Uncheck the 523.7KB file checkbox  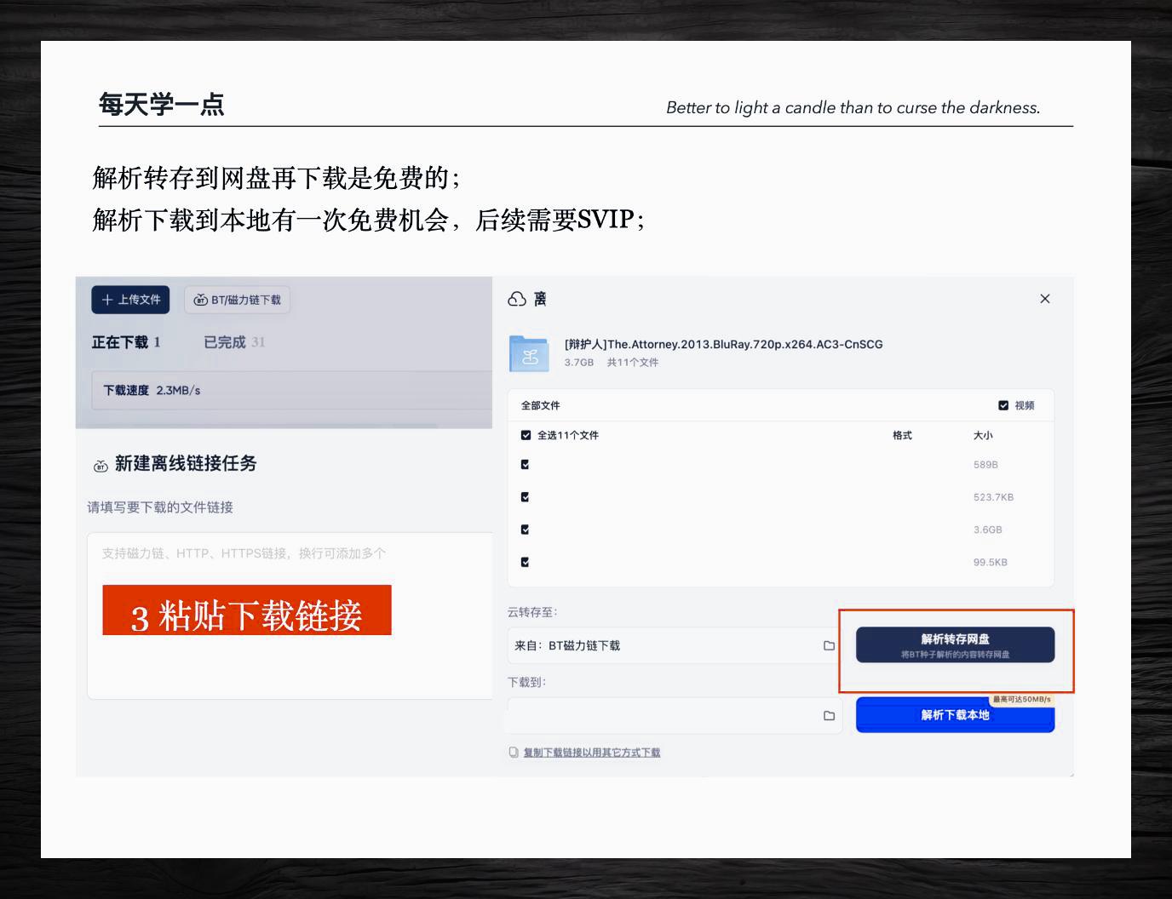525,497
